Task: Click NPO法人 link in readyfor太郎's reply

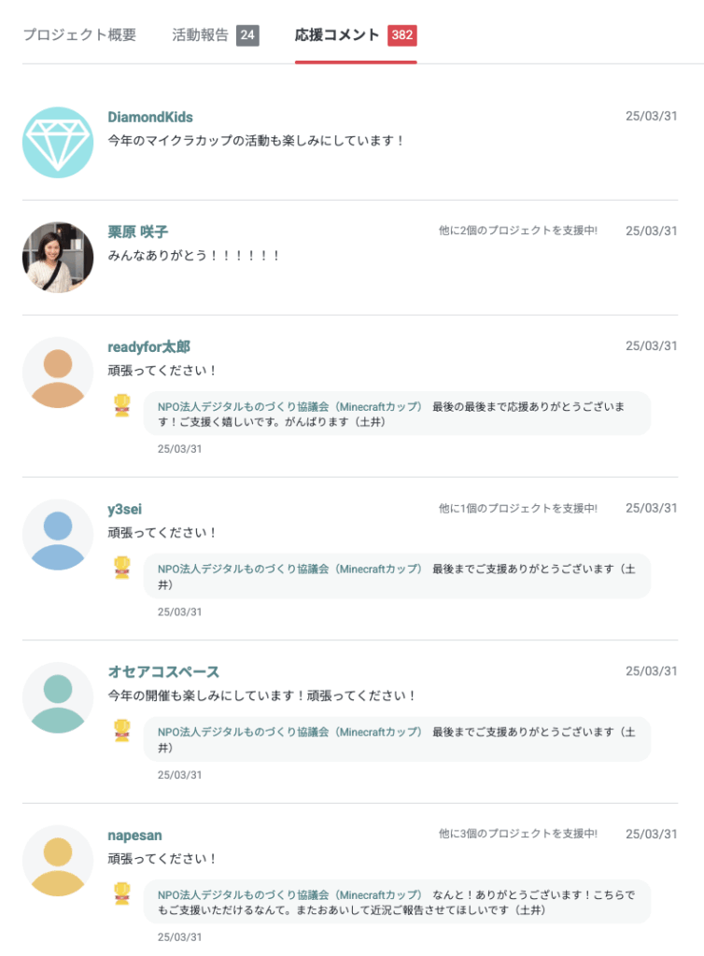Action: point(289,407)
